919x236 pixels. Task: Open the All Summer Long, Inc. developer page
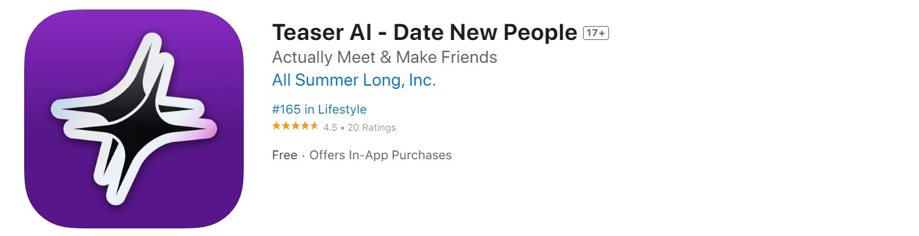(x=354, y=81)
